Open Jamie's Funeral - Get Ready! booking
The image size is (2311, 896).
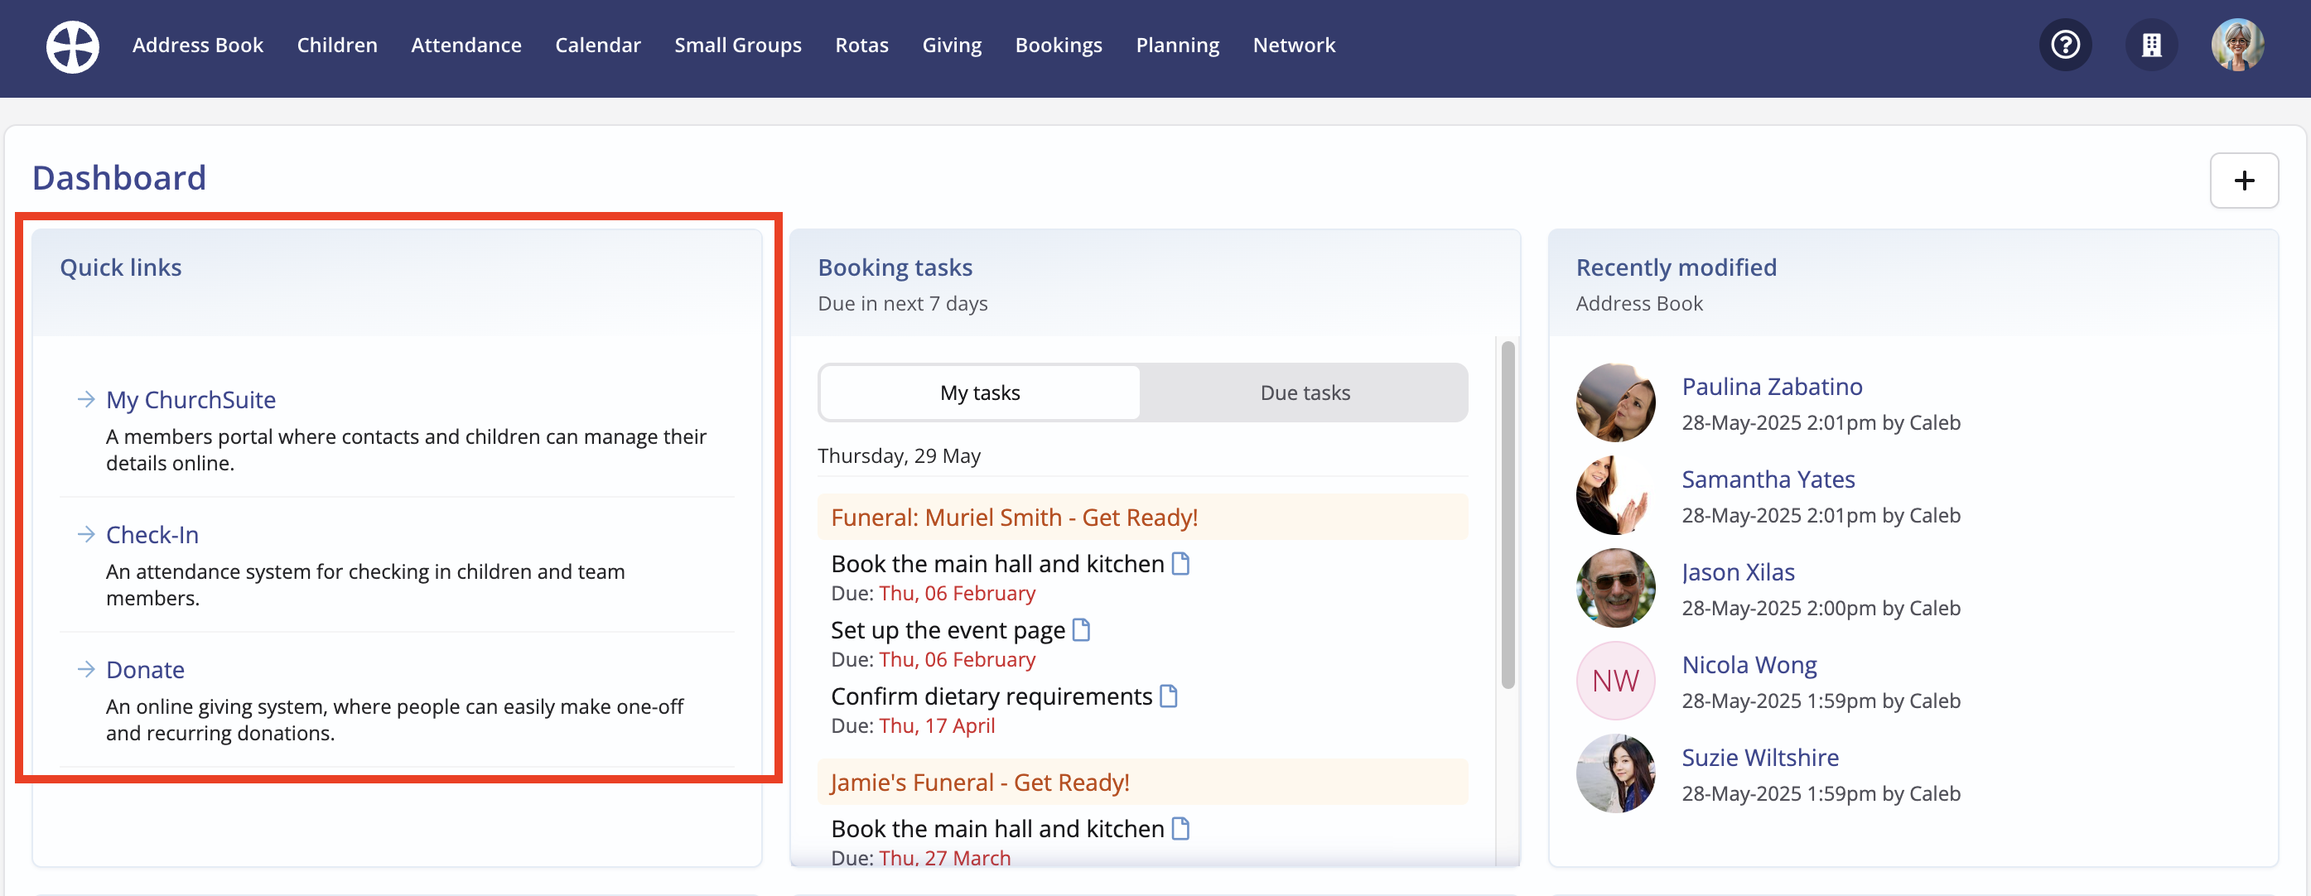(980, 782)
